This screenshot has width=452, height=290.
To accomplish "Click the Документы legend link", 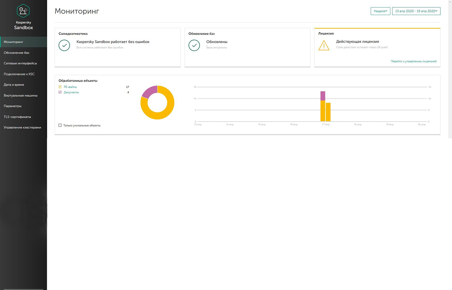I will pyautogui.click(x=71, y=93).
